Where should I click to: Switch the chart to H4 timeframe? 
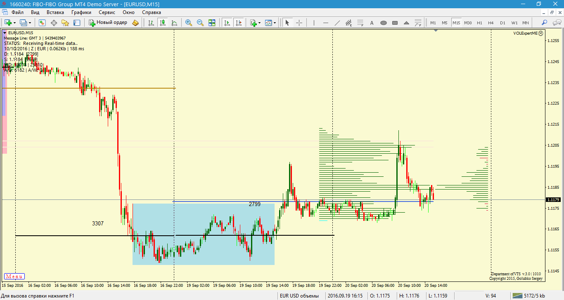tap(491, 23)
